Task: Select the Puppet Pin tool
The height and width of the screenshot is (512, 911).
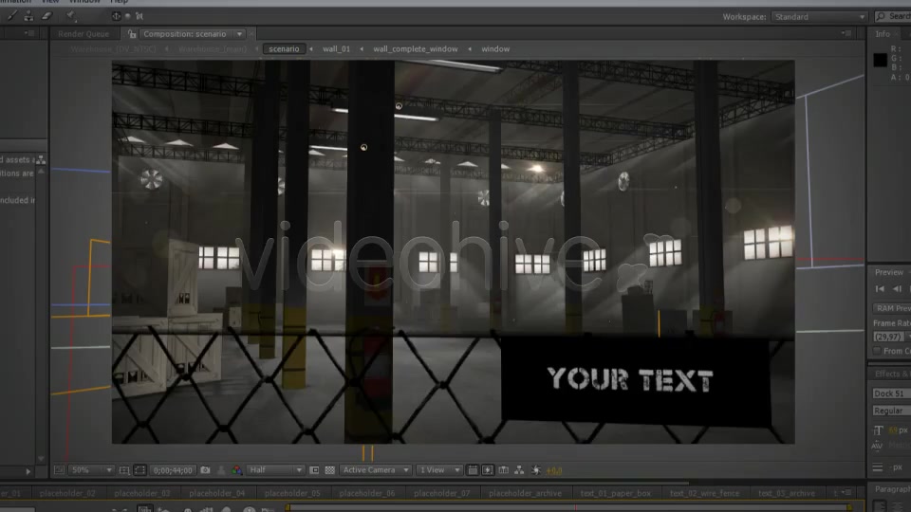Action: pos(71,16)
